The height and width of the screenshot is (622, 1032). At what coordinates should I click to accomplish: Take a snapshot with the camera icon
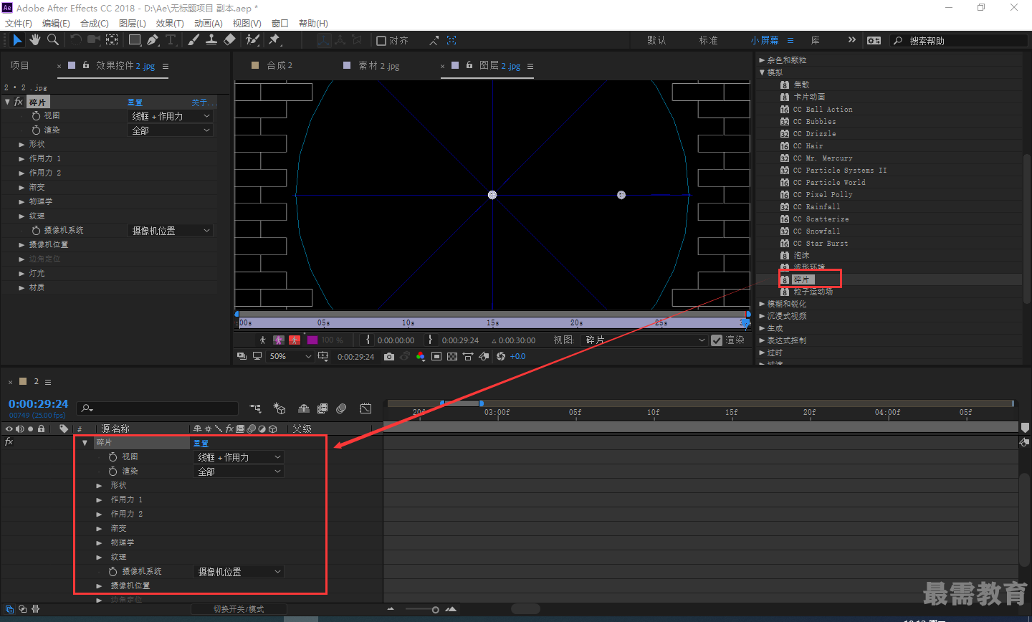tap(388, 356)
